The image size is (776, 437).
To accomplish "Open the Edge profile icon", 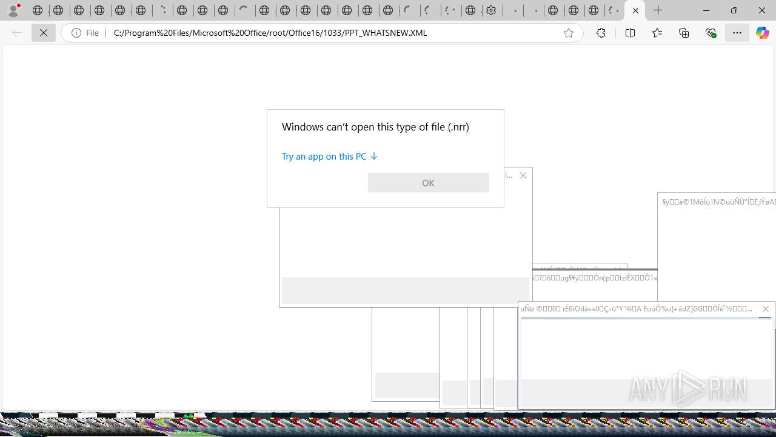I will pyautogui.click(x=13, y=10).
